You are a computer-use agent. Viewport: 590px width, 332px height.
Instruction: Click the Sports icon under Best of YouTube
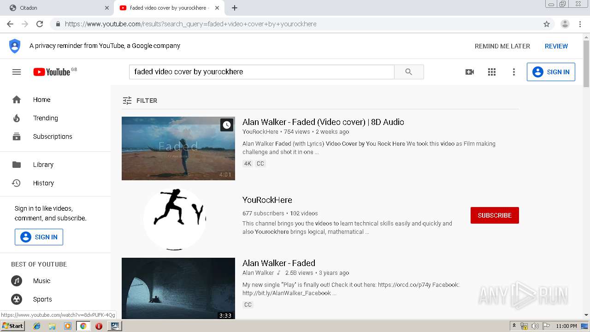pyautogui.click(x=17, y=299)
